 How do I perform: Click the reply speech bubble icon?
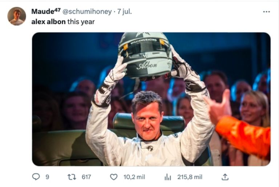click(x=36, y=177)
